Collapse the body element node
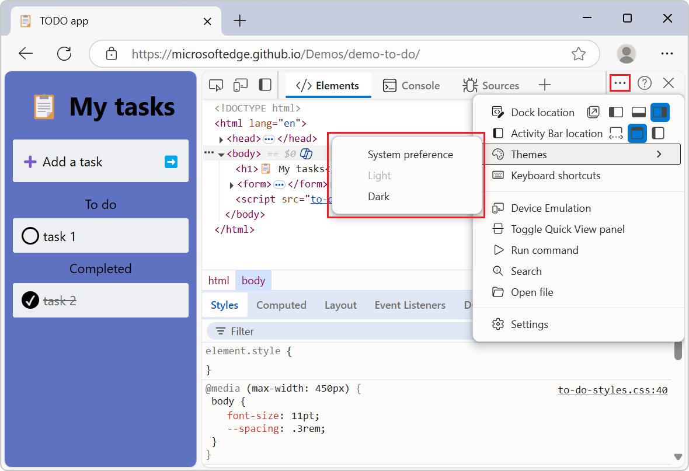 (221, 154)
